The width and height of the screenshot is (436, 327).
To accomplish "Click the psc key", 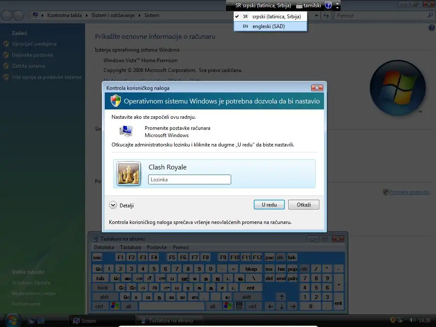I will 270,258.
